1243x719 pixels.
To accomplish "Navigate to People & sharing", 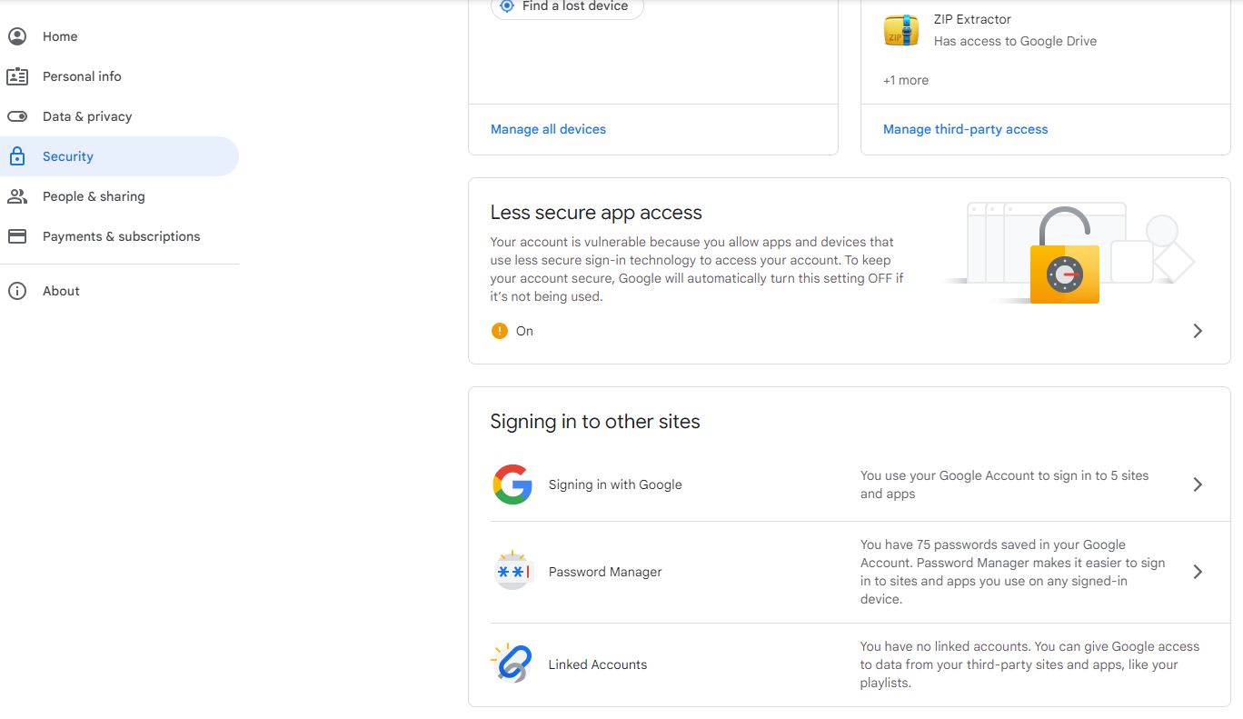I will click(x=119, y=196).
